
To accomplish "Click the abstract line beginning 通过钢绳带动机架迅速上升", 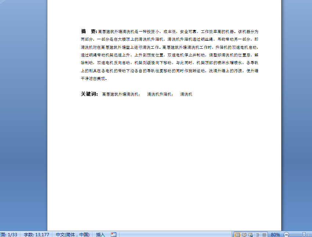I will coord(170,55).
